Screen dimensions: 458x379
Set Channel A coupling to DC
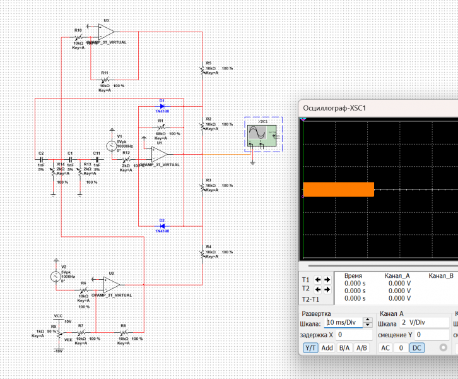click(x=417, y=348)
